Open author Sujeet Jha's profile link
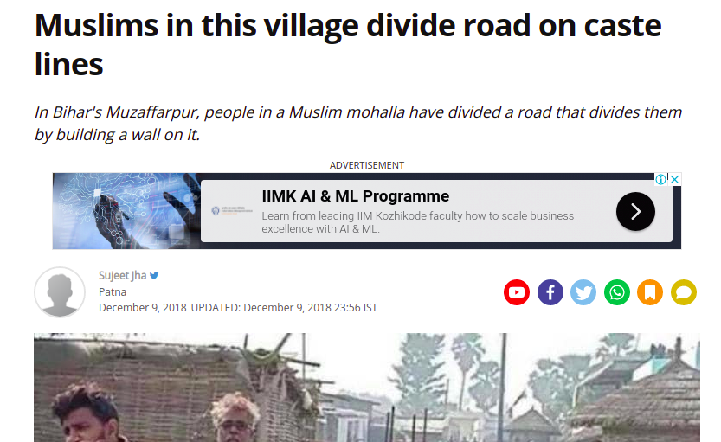Image resolution: width=721 pixels, height=442 pixels. pyautogui.click(x=122, y=275)
